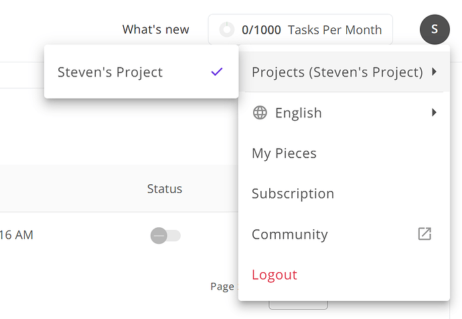Choose Subscription in the user menu
Viewport: 462px width, 319px height.
[293, 194]
